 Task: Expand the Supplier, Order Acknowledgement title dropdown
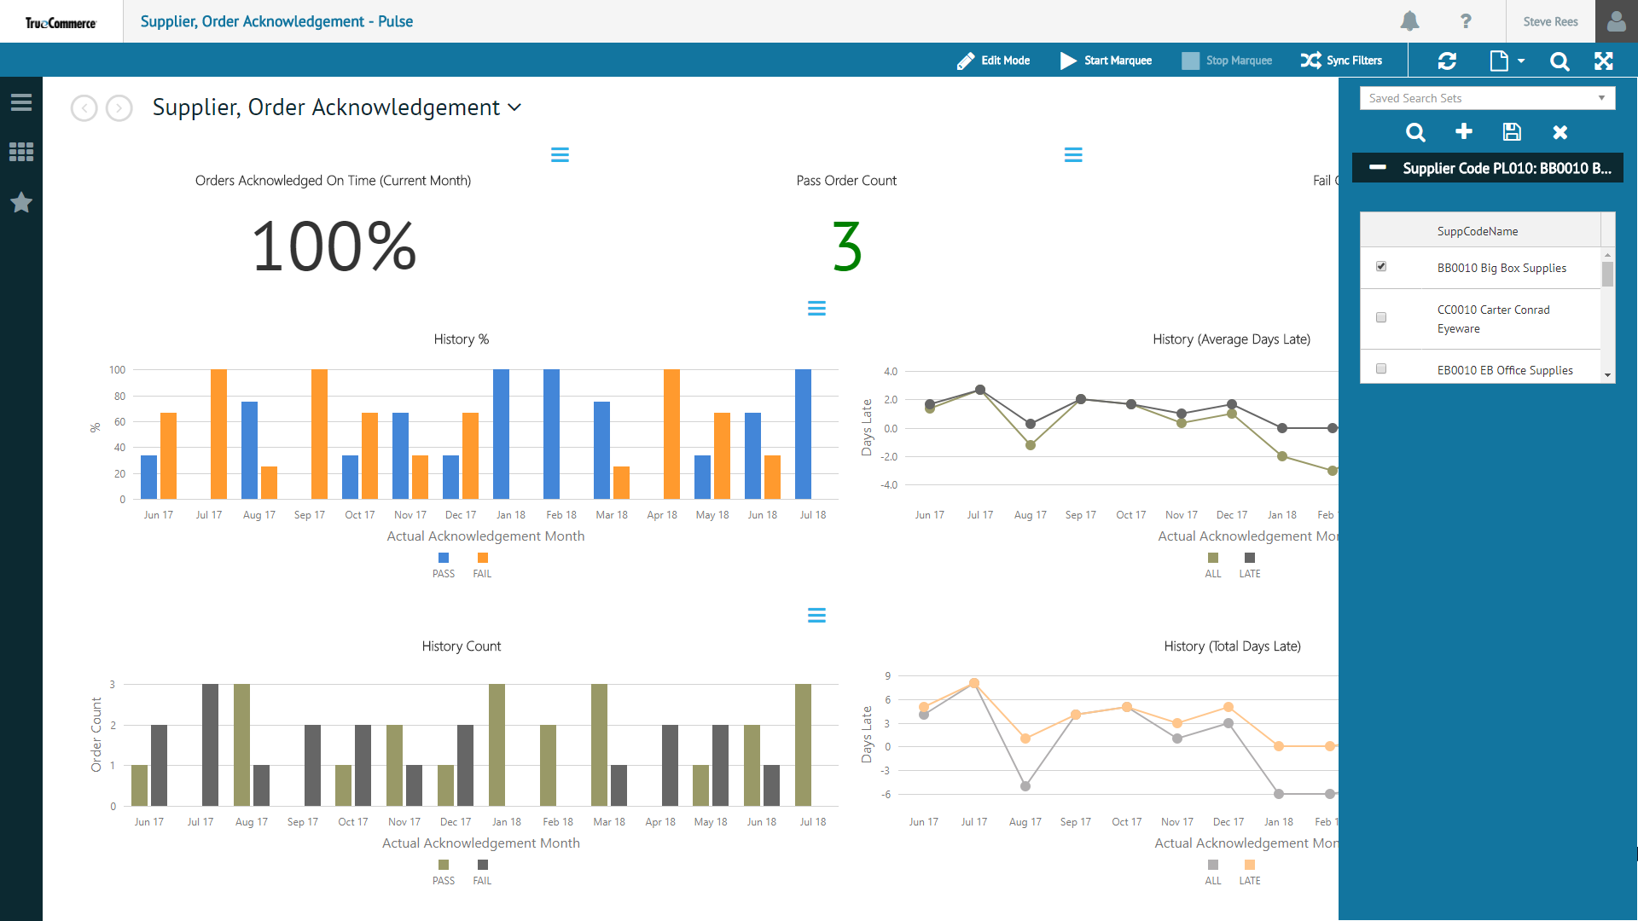point(514,107)
